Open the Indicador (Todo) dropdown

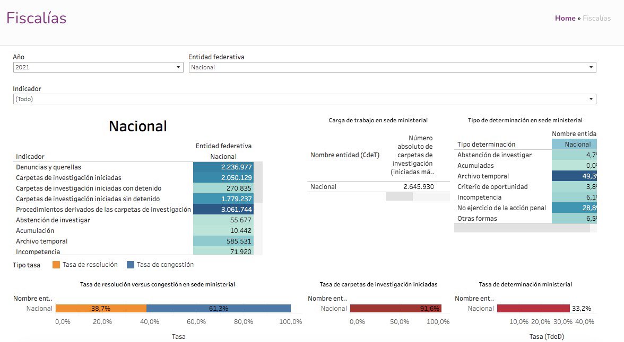(x=305, y=99)
